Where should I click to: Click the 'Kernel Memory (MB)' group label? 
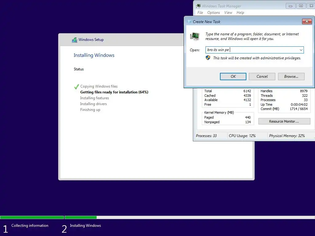tap(219, 112)
